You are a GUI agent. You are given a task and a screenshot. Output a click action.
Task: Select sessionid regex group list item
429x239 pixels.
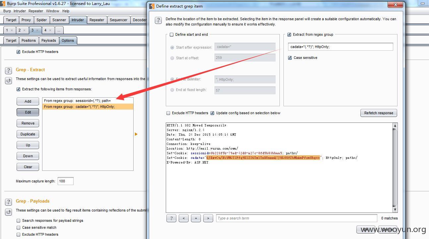point(88,101)
